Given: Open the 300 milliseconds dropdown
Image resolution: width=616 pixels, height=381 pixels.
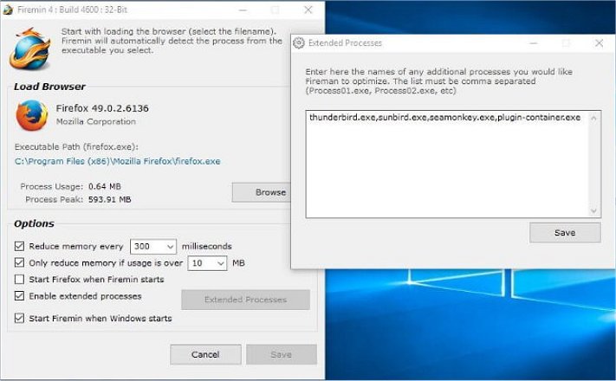Looking at the screenshot, I should coord(153,246).
